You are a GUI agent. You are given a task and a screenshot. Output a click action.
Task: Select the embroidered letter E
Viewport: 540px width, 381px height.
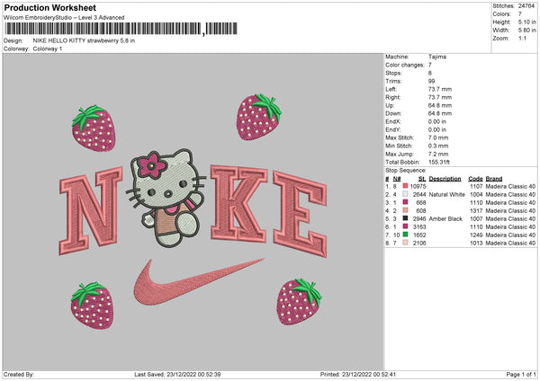click(x=300, y=213)
